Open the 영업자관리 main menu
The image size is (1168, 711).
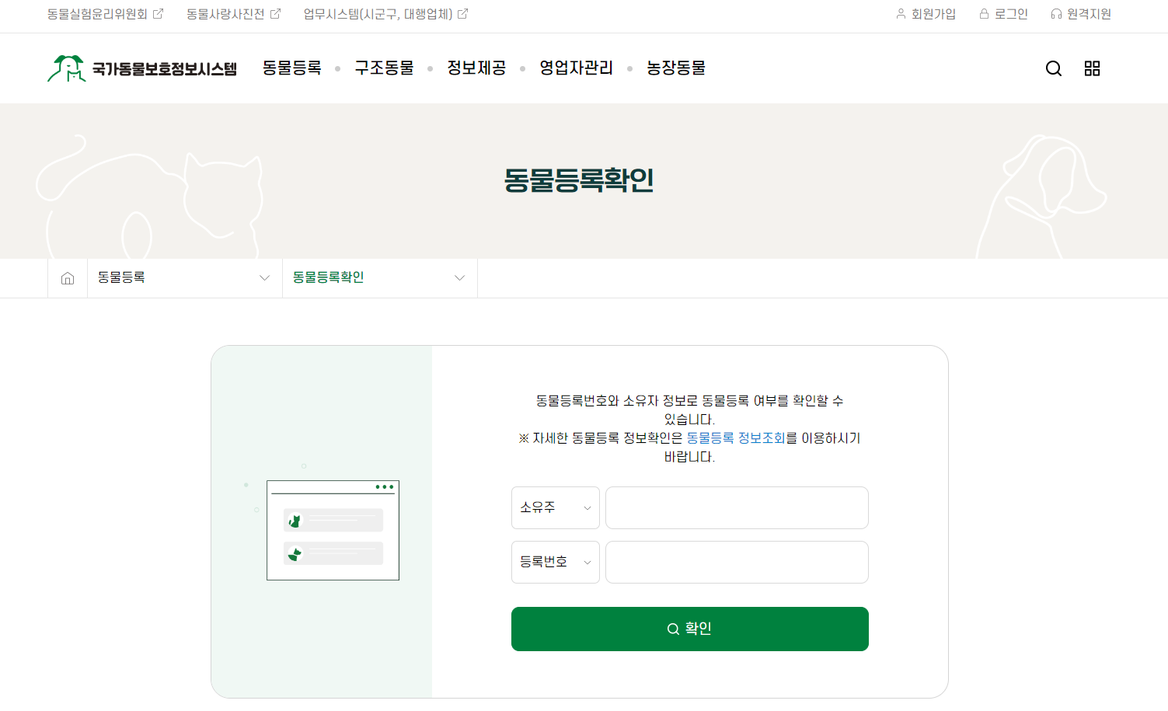(x=576, y=68)
